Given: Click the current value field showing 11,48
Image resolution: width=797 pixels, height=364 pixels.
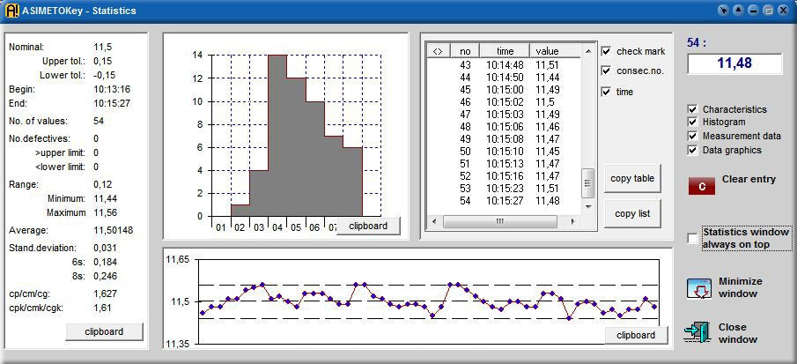Looking at the screenshot, I should point(734,64).
